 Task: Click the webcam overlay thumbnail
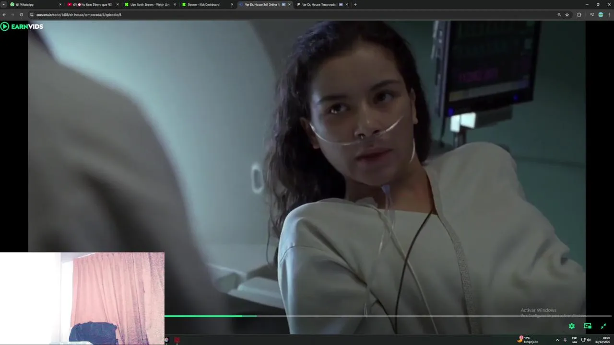[x=82, y=299]
